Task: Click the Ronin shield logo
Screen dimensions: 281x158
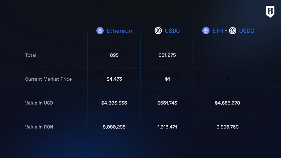Action: (270, 12)
